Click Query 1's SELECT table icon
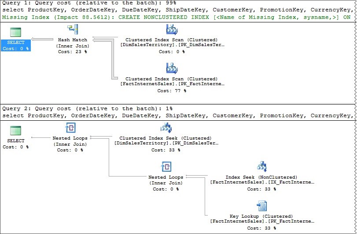Image resolution: width=357 pixels, height=234 pixels. (x=15, y=32)
